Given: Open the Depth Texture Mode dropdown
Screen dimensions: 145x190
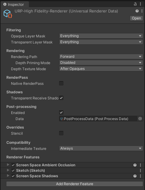Looking at the screenshot, I should [101, 69].
